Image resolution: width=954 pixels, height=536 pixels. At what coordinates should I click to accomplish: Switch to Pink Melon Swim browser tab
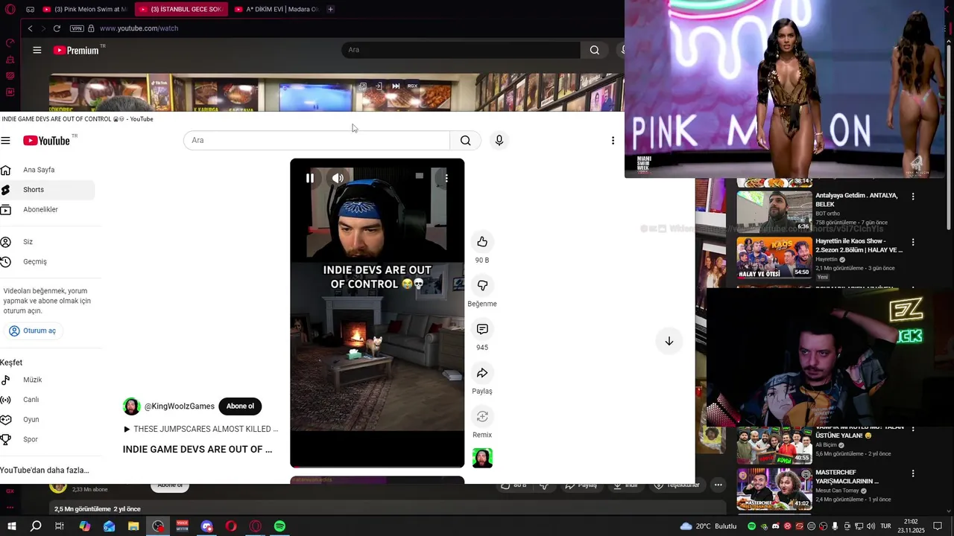84,9
